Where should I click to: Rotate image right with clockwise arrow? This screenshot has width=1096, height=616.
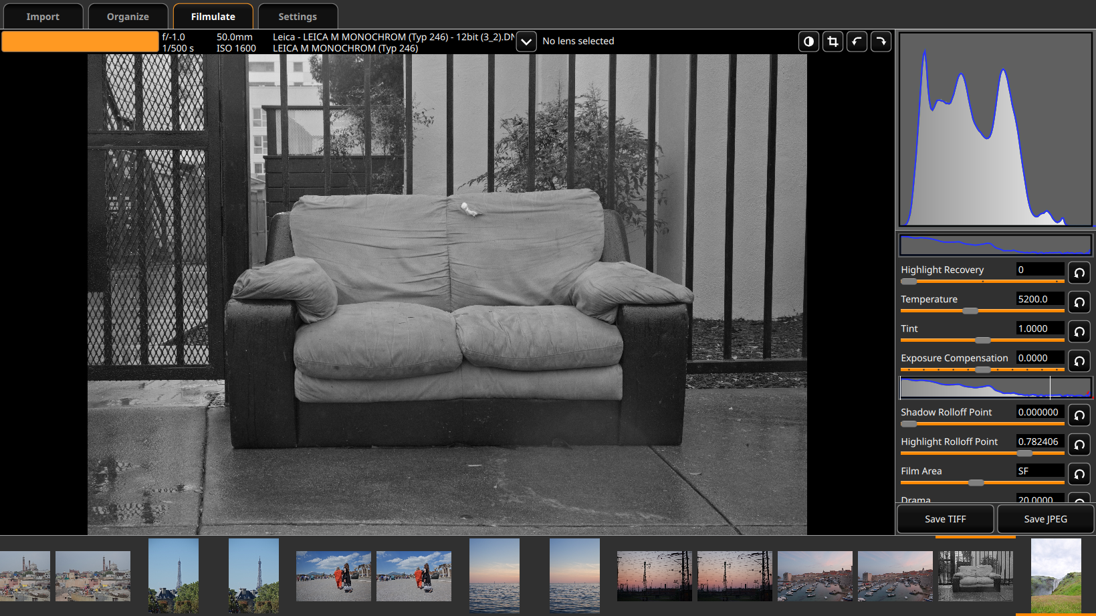tap(881, 41)
